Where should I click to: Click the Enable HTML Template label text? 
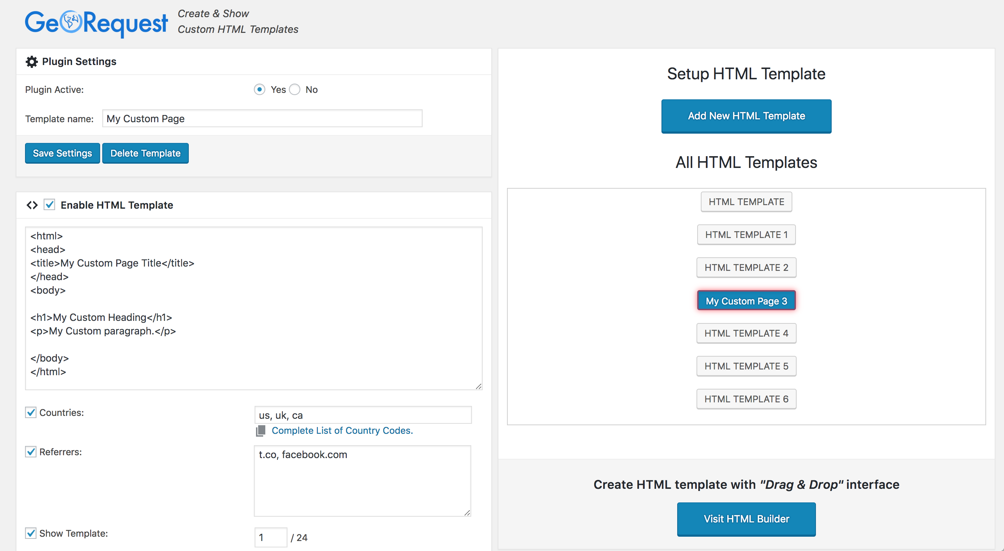click(117, 205)
